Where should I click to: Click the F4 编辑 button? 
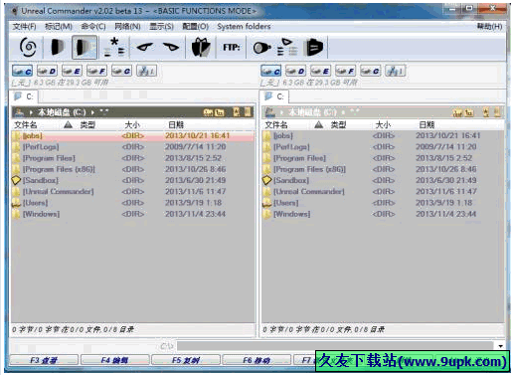(114, 360)
